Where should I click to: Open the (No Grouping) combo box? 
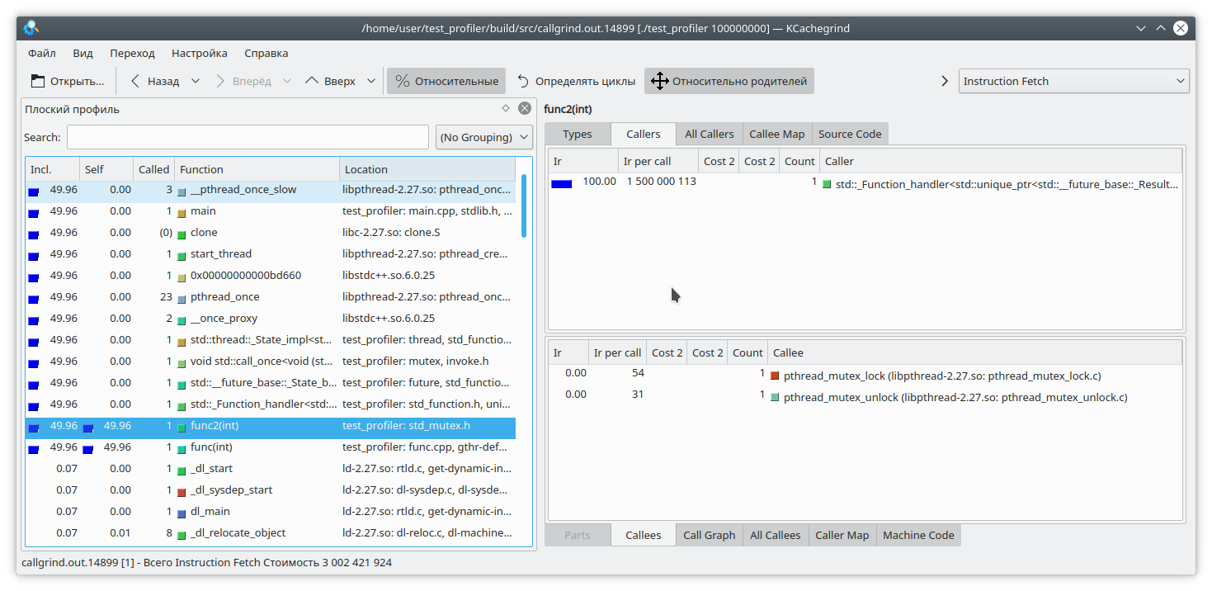484,137
